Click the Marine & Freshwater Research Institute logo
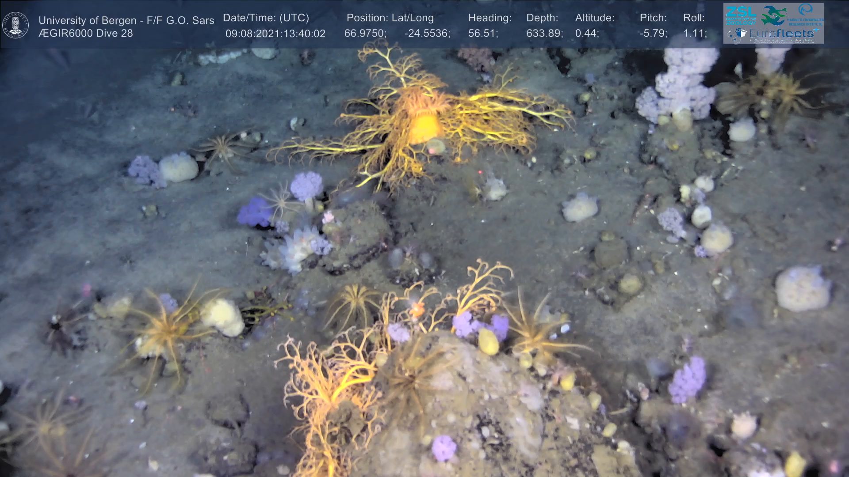849x477 pixels. 806,14
